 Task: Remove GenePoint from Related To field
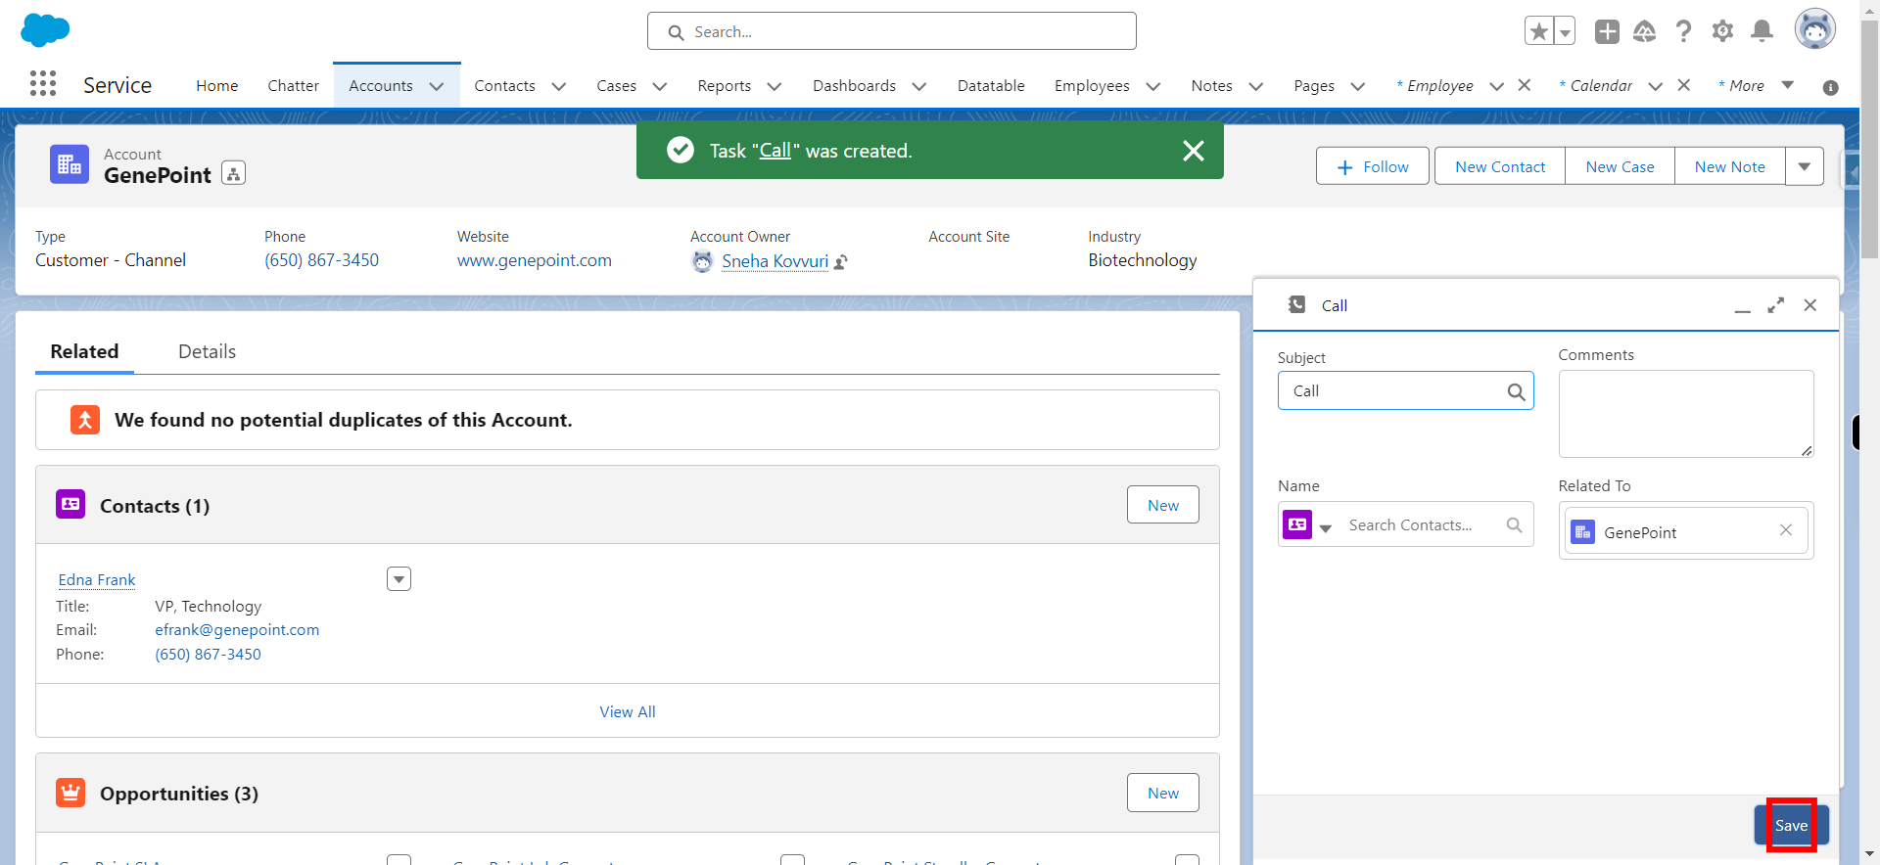[1785, 530]
